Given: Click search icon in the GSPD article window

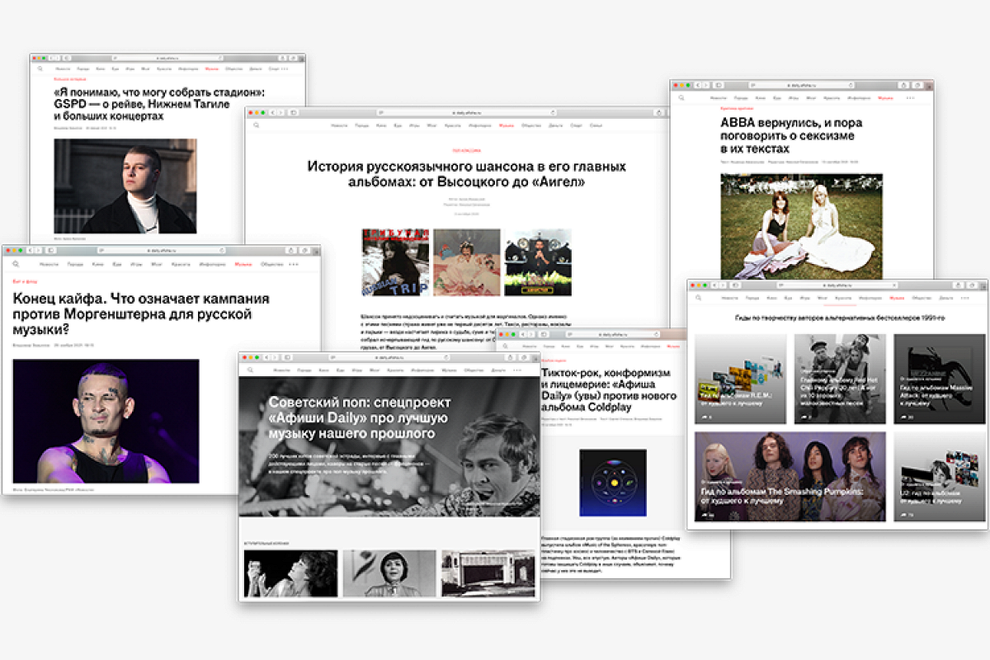Looking at the screenshot, I should 40,70.
